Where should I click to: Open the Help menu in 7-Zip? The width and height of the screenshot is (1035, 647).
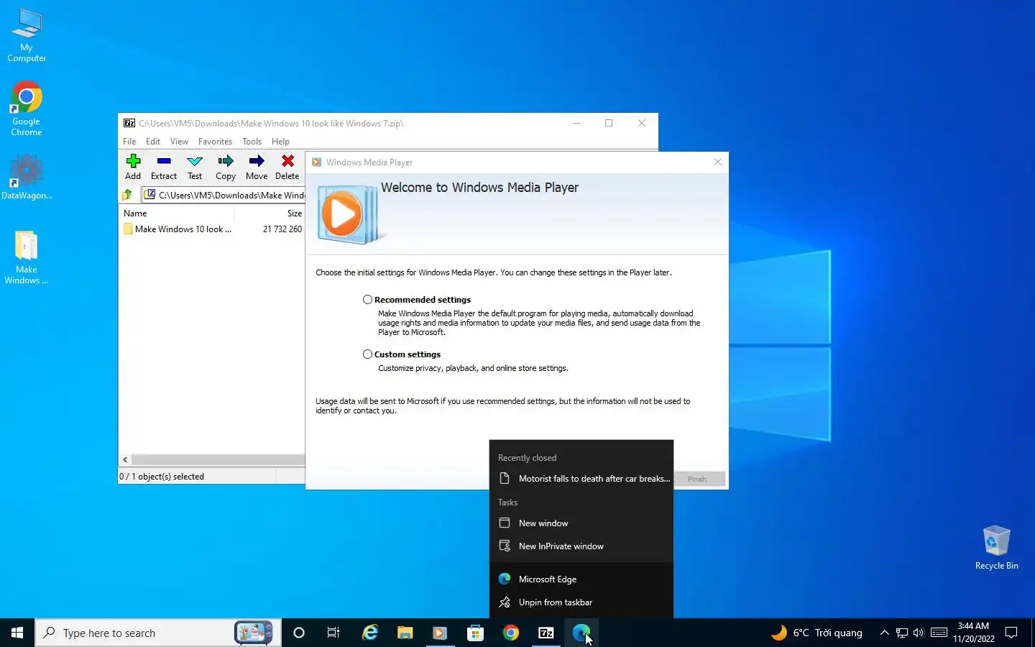tap(280, 142)
